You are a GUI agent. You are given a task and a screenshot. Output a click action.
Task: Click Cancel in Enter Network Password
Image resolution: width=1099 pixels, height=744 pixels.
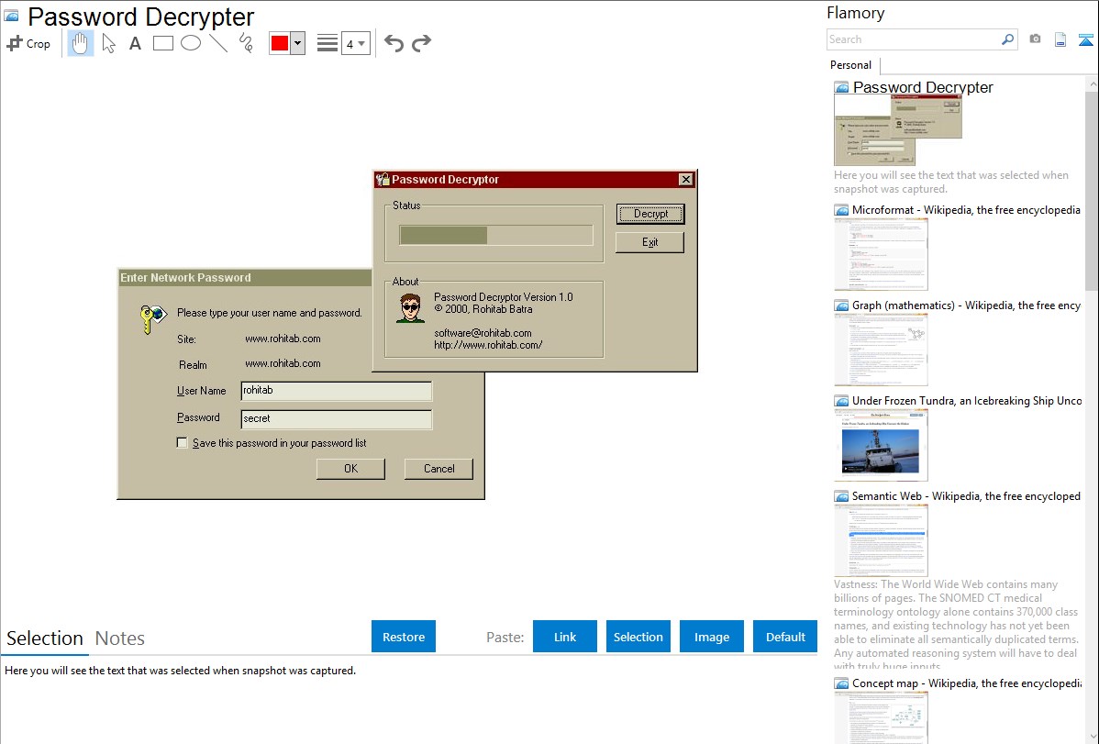[x=438, y=469]
